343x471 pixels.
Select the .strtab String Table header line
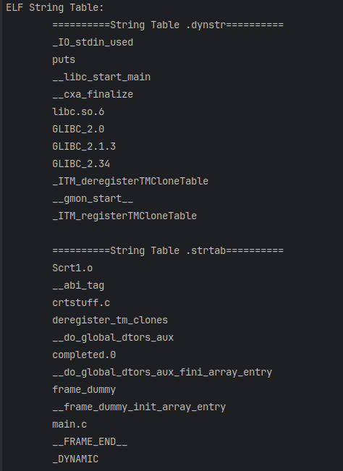click(168, 250)
